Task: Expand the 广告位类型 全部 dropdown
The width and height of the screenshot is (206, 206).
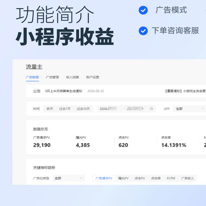Action: click(69, 178)
